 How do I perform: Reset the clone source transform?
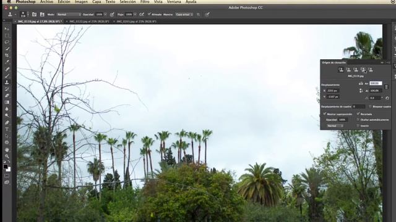(x=387, y=98)
